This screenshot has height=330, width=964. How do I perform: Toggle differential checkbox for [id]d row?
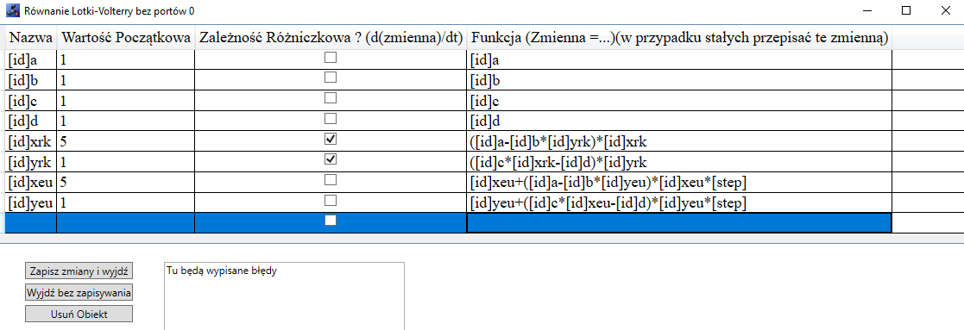[x=331, y=118]
